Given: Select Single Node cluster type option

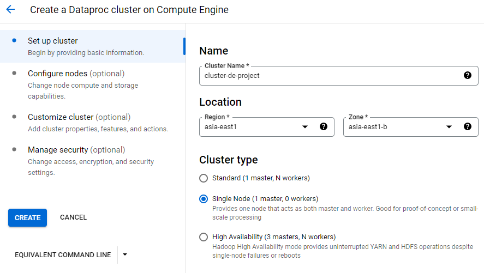Looking at the screenshot, I should (204, 199).
